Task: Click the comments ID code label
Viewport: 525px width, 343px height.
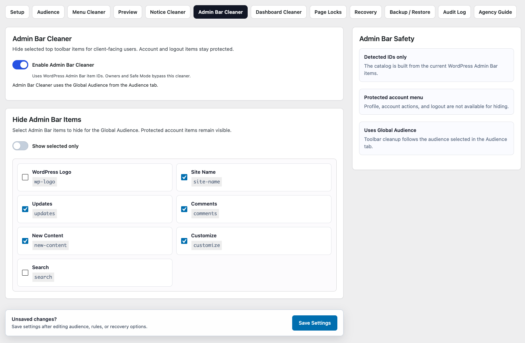Action: tap(205, 213)
